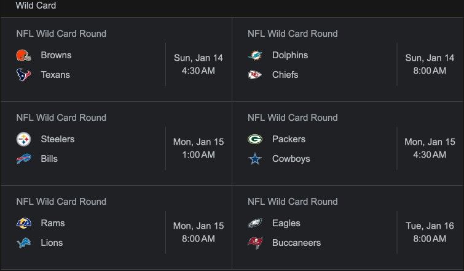The width and height of the screenshot is (464, 271).
Task: Click the Philadelphia Eagles logo
Action: click(255, 223)
